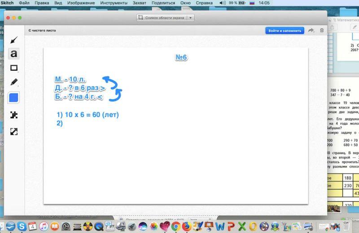
Task: Select the Pixelate tool
Action: 14,115
